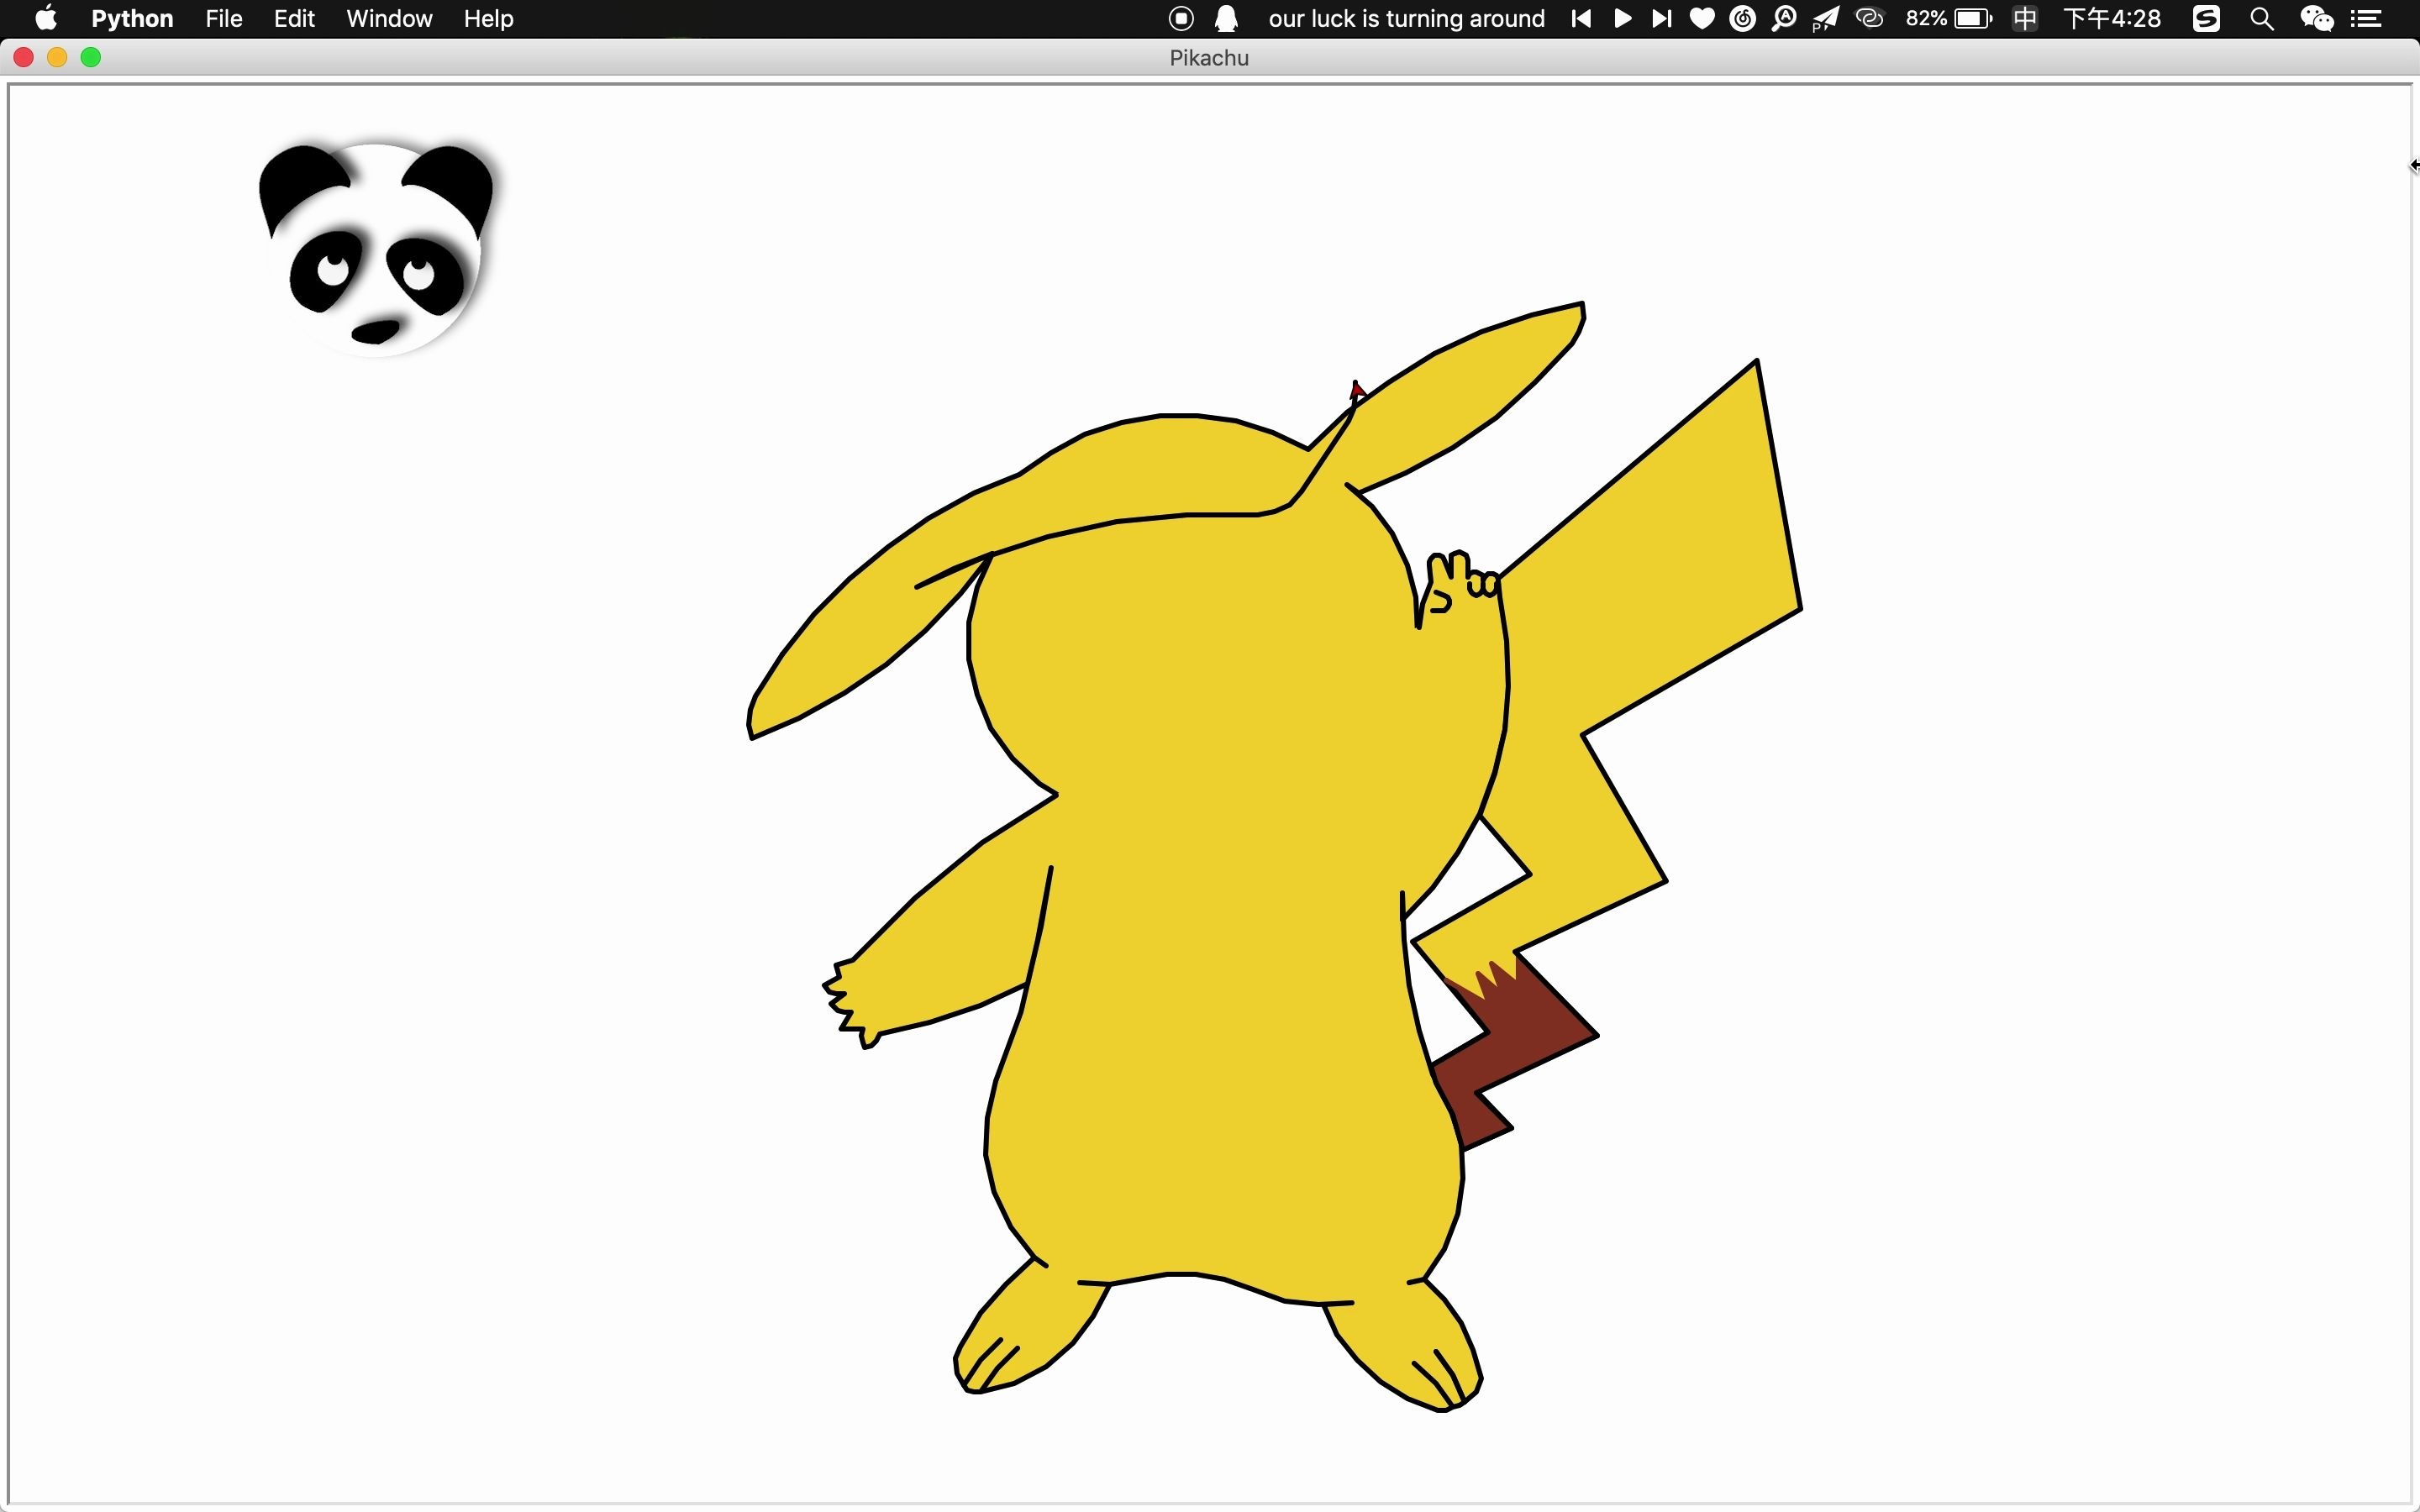Switch input method with 中 icon

pos(2025,18)
